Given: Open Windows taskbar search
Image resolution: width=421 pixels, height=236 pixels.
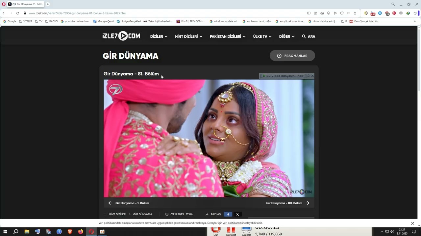Looking at the screenshot, I should coord(16,232).
